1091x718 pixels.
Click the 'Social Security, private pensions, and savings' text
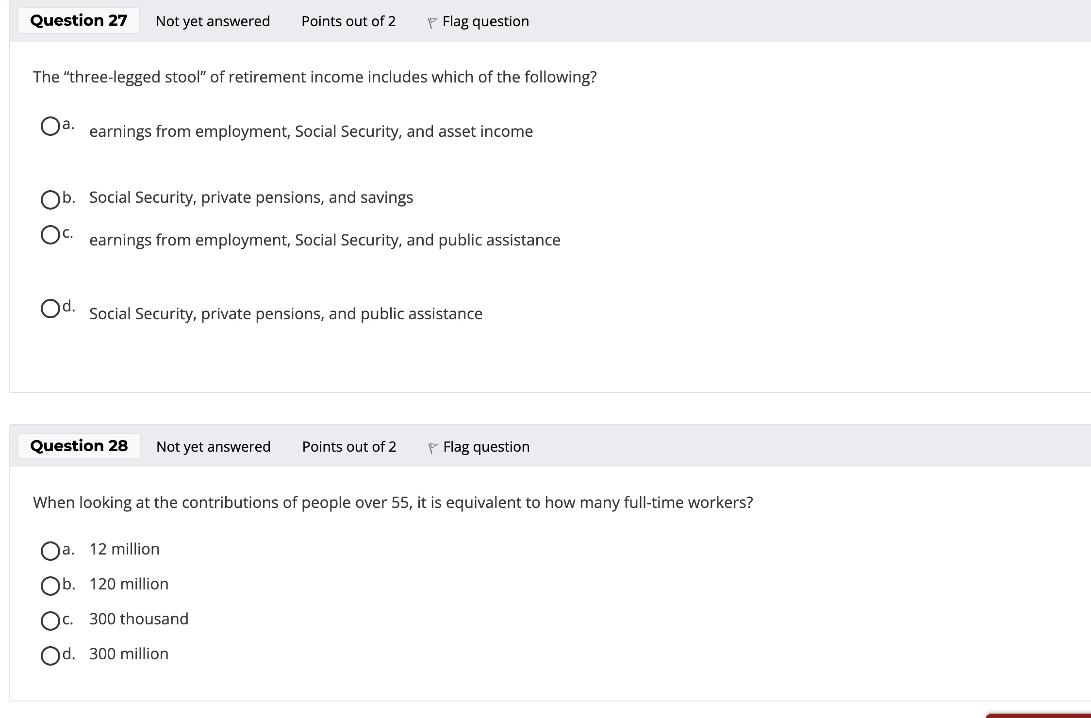(251, 197)
